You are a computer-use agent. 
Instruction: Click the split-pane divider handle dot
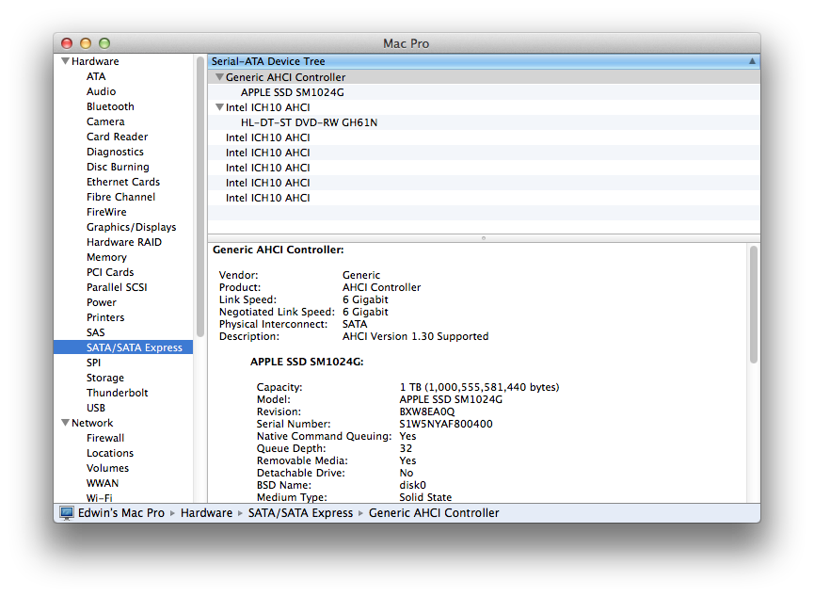[x=484, y=238]
